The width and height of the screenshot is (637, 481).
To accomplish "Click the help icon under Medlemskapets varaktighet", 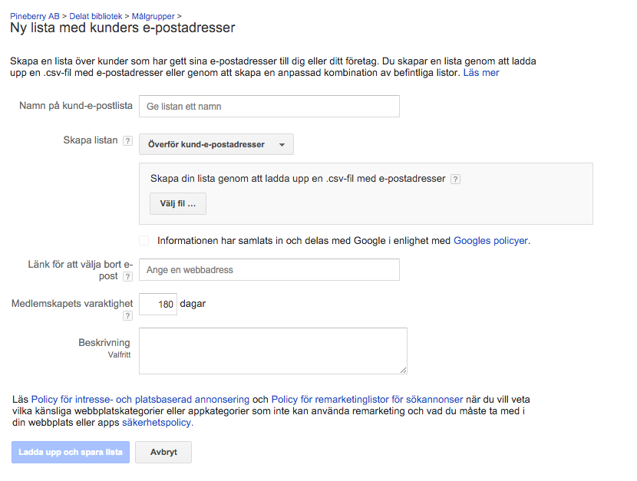I will [127, 316].
